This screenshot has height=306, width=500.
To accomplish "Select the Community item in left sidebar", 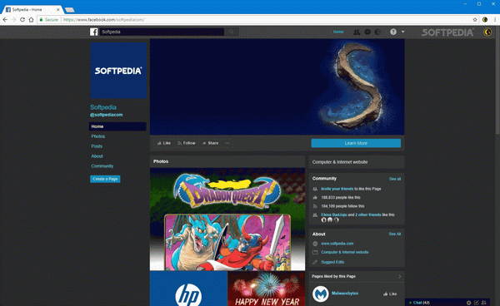I will (x=102, y=166).
